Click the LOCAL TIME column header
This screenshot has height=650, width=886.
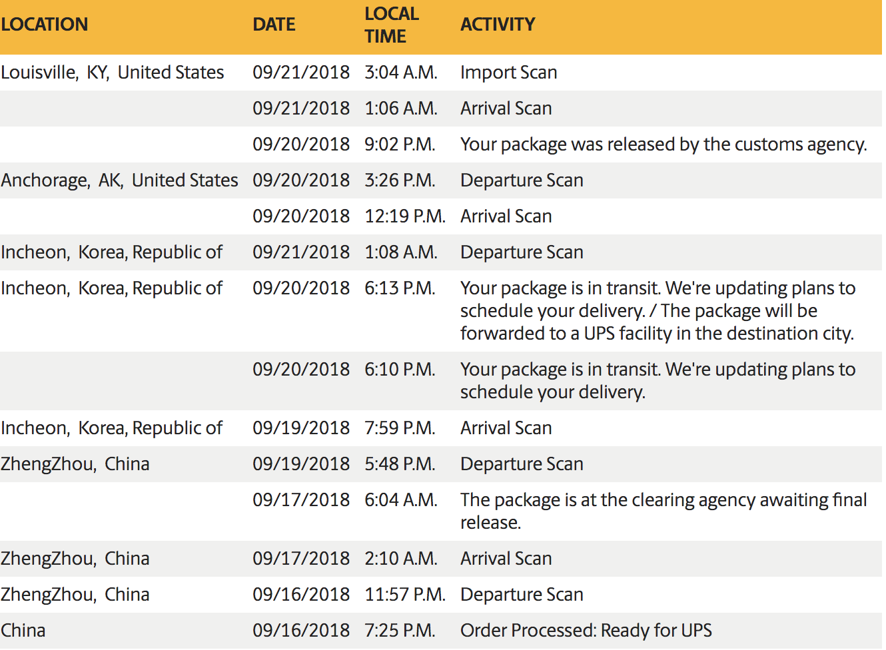(392, 25)
